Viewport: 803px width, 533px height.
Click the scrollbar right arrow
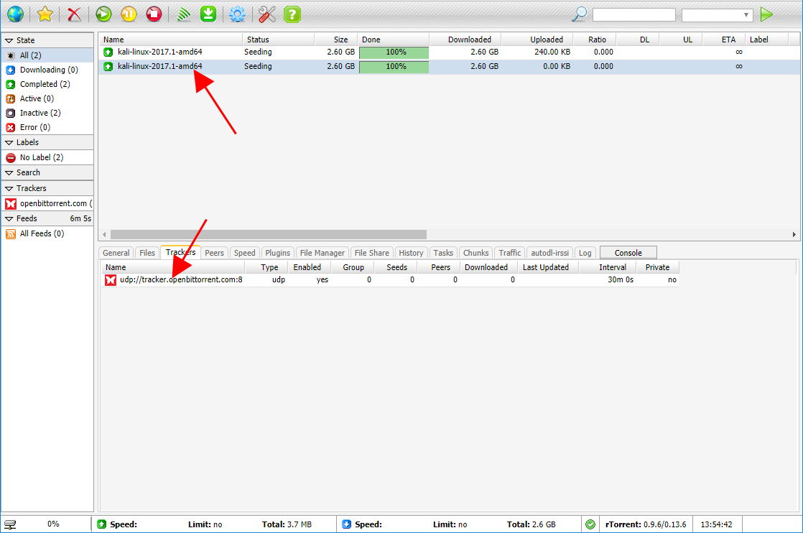coord(794,234)
